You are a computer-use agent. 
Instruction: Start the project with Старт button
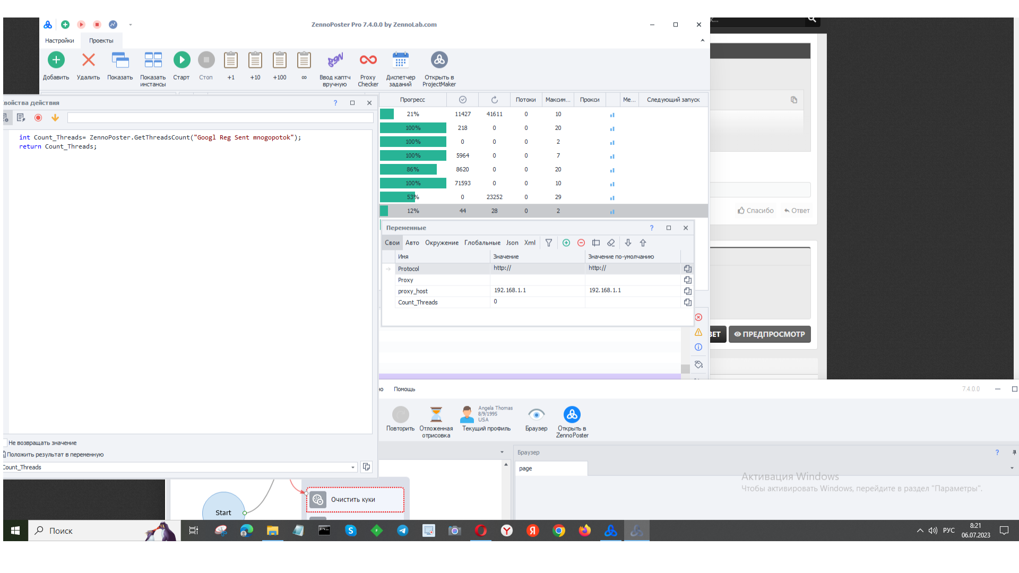(x=182, y=60)
